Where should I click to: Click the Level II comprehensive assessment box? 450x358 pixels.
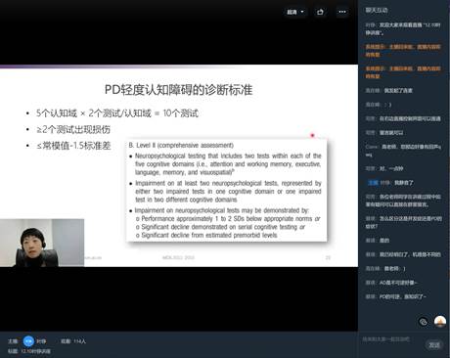[x=227, y=191]
